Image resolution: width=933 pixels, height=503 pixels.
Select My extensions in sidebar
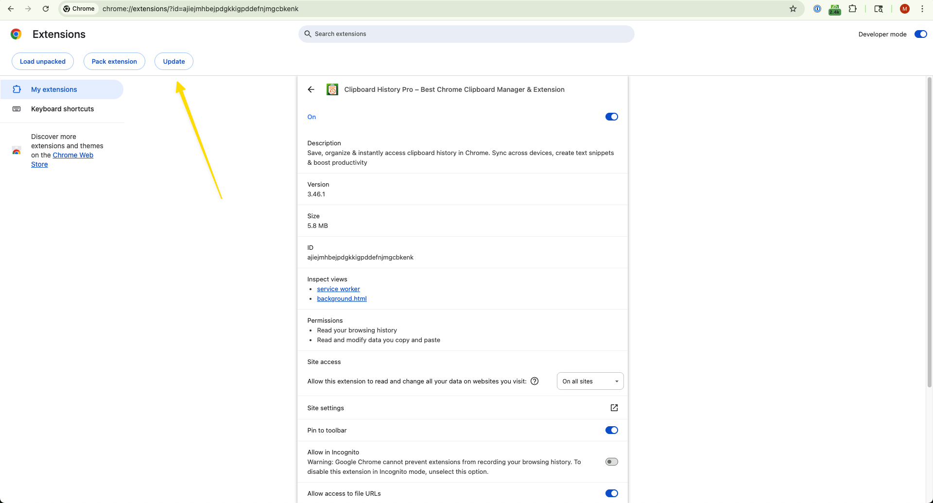pos(62,89)
